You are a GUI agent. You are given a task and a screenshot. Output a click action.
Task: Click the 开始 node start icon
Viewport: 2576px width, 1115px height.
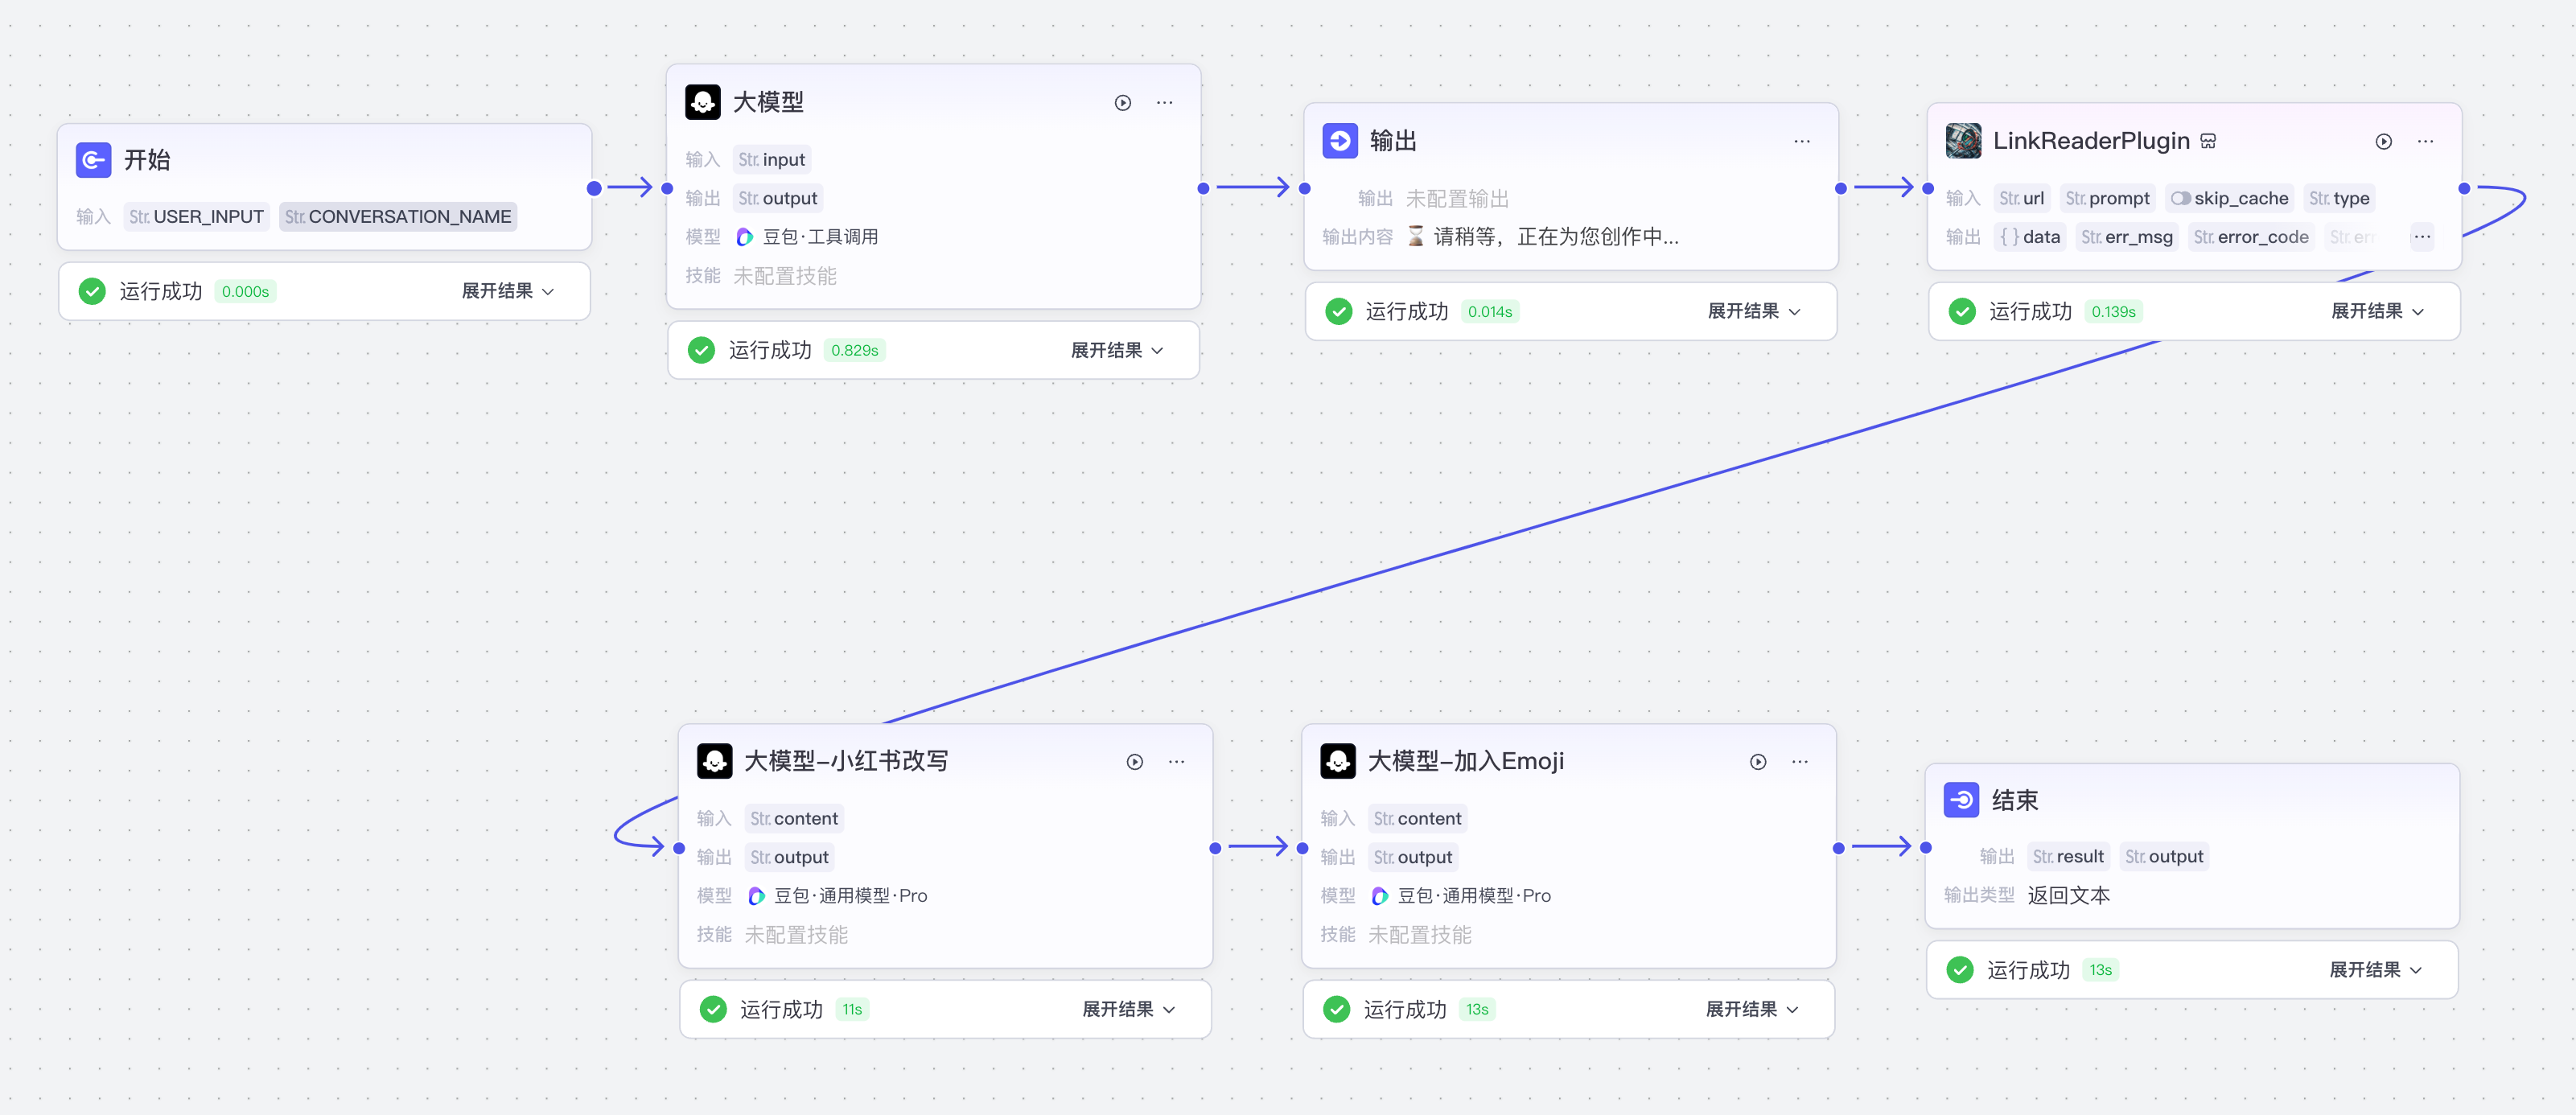pyautogui.click(x=93, y=159)
